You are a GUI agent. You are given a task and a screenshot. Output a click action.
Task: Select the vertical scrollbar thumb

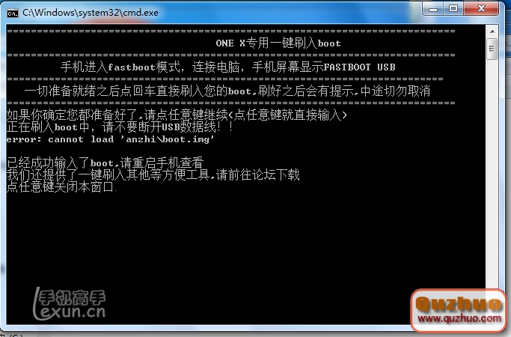point(492,49)
